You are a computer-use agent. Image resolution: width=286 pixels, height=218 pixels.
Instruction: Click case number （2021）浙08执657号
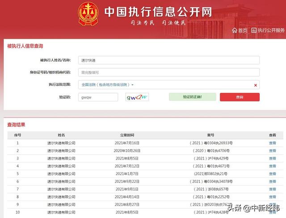(x=211, y=189)
